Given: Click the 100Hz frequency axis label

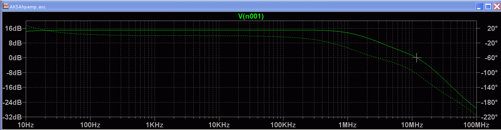Looking at the screenshot, I should click(x=90, y=125).
